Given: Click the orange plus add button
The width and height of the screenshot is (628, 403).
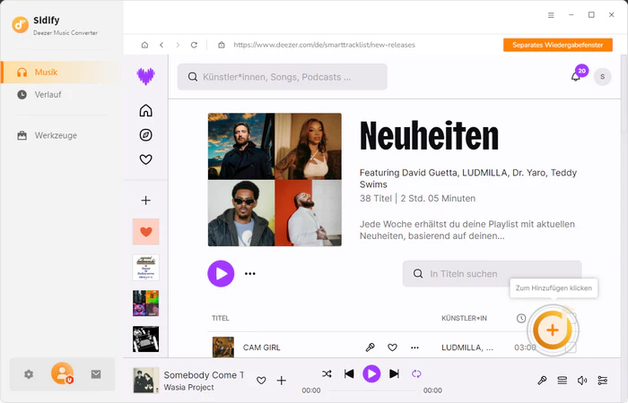Looking at the screenshot, I should point(553,330).
